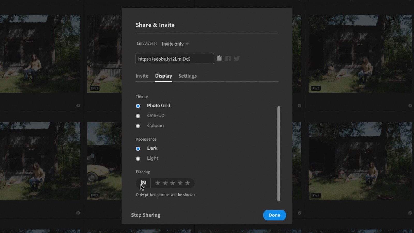This screenshot has width=414, height=233.
Task: Select the One-Up theme
Action: 138,116
